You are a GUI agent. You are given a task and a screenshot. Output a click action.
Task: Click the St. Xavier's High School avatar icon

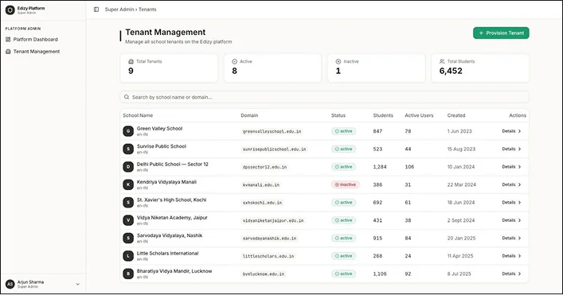coord(128,203)
